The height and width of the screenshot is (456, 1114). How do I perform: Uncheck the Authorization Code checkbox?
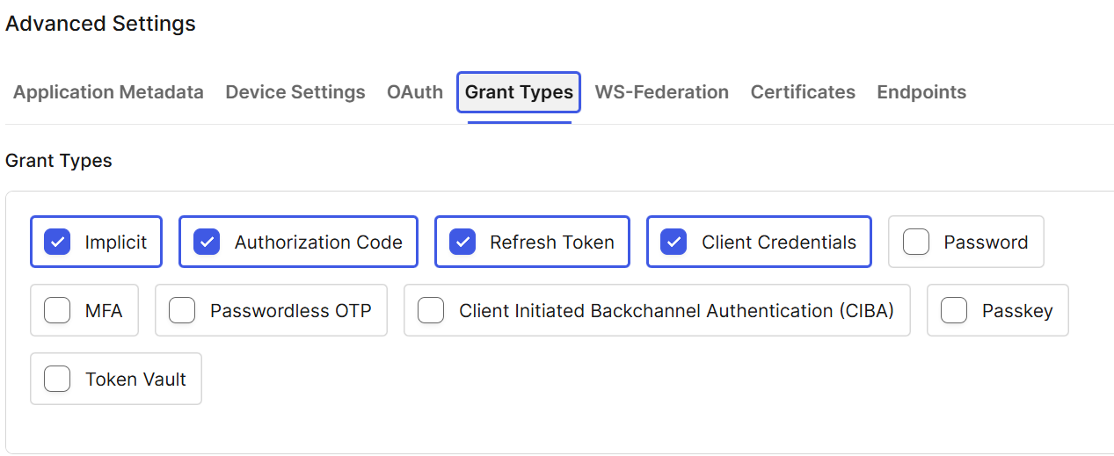click(x=207, y=242)
